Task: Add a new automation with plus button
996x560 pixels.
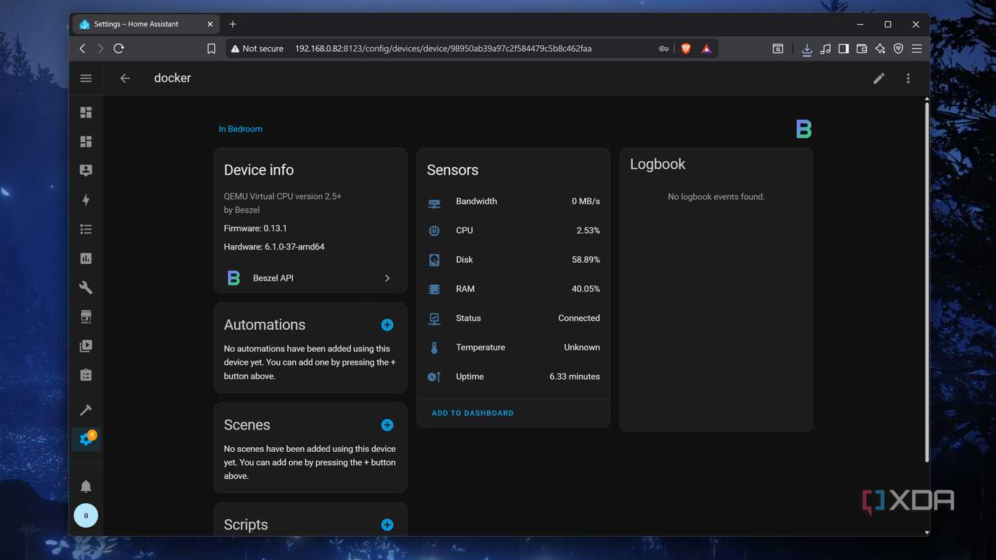Action: click(387, 324)
